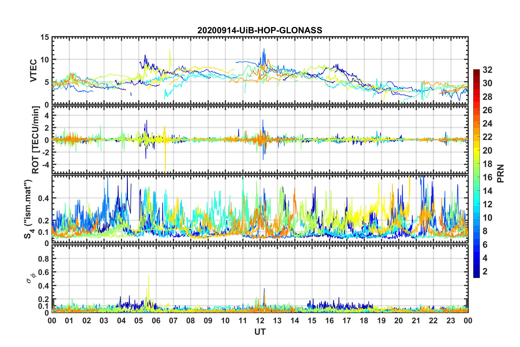Click x-axis tick label 06
Image resolution: width=520 pixels, height=347 pixels.
point(156,321)
